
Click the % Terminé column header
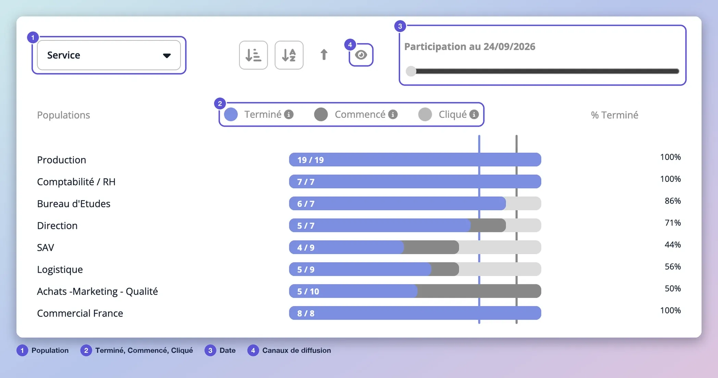(x=615, y=115)
